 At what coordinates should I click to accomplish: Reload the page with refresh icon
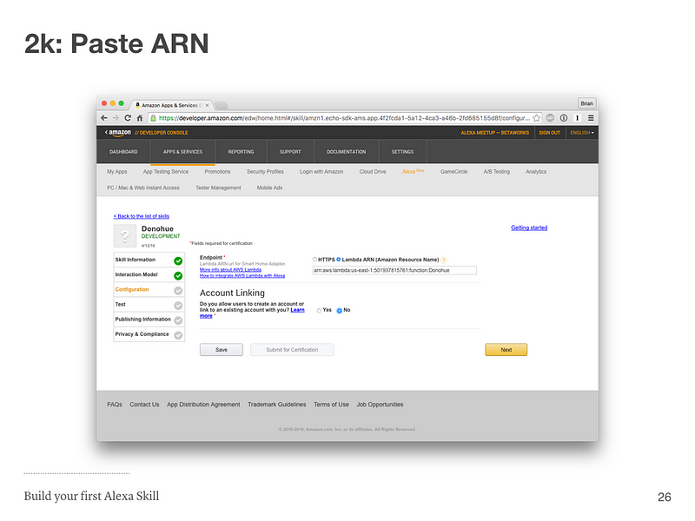click(128, 118)
